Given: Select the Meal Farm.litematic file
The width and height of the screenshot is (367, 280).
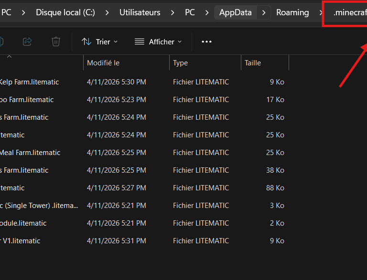Looking at the screenshot, I should (30, 153).
